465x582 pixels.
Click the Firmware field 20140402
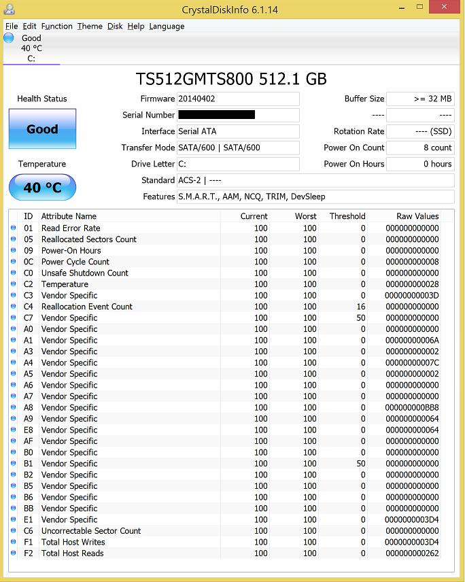tap(238, 99)
